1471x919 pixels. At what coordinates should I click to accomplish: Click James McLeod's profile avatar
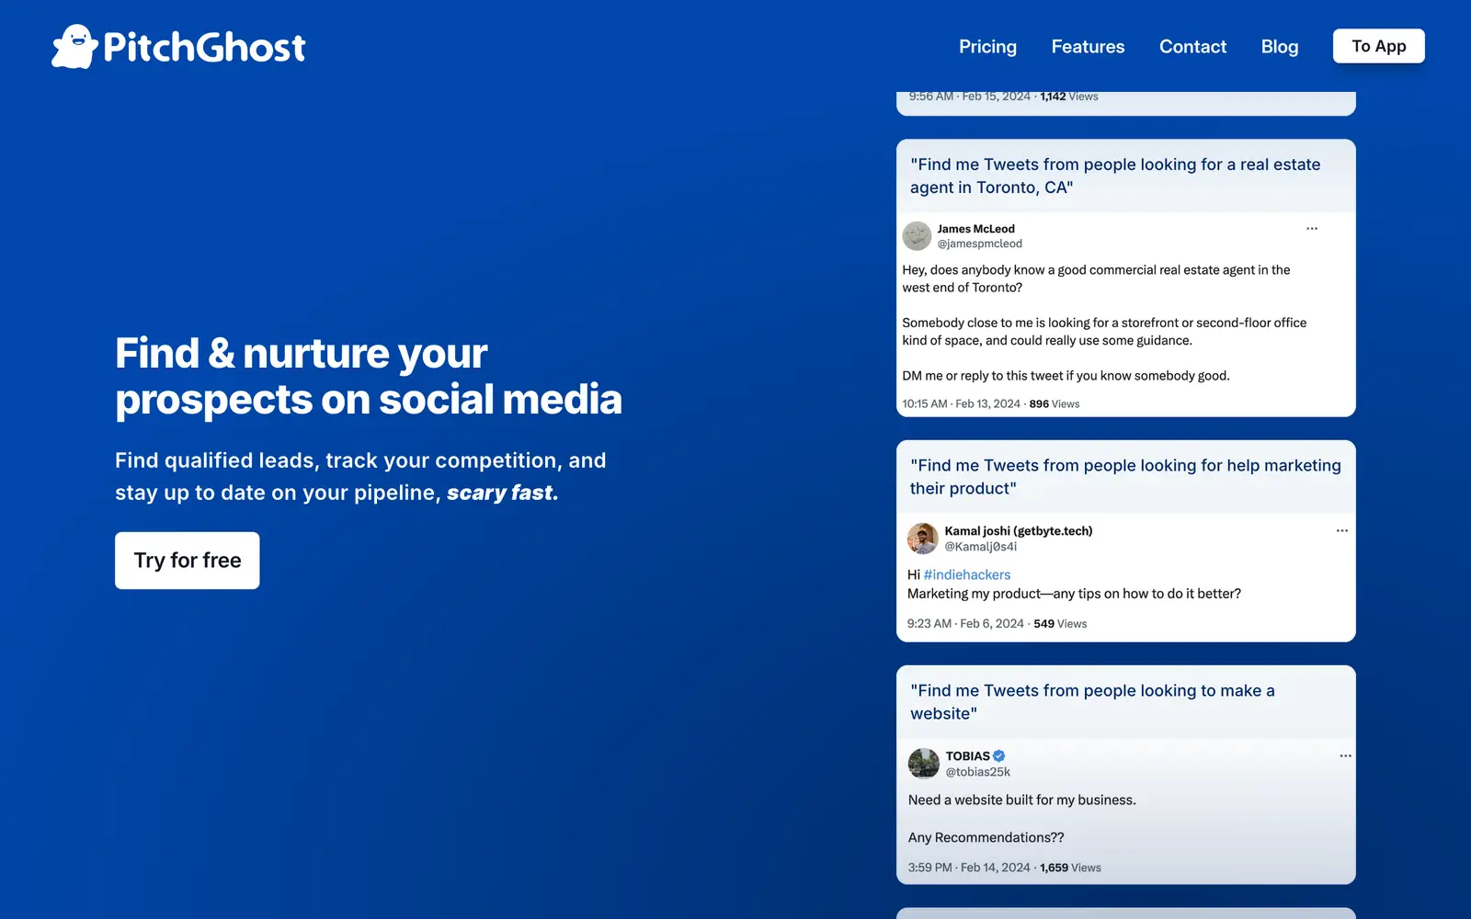pyautogui.click(x=917, y=236)
